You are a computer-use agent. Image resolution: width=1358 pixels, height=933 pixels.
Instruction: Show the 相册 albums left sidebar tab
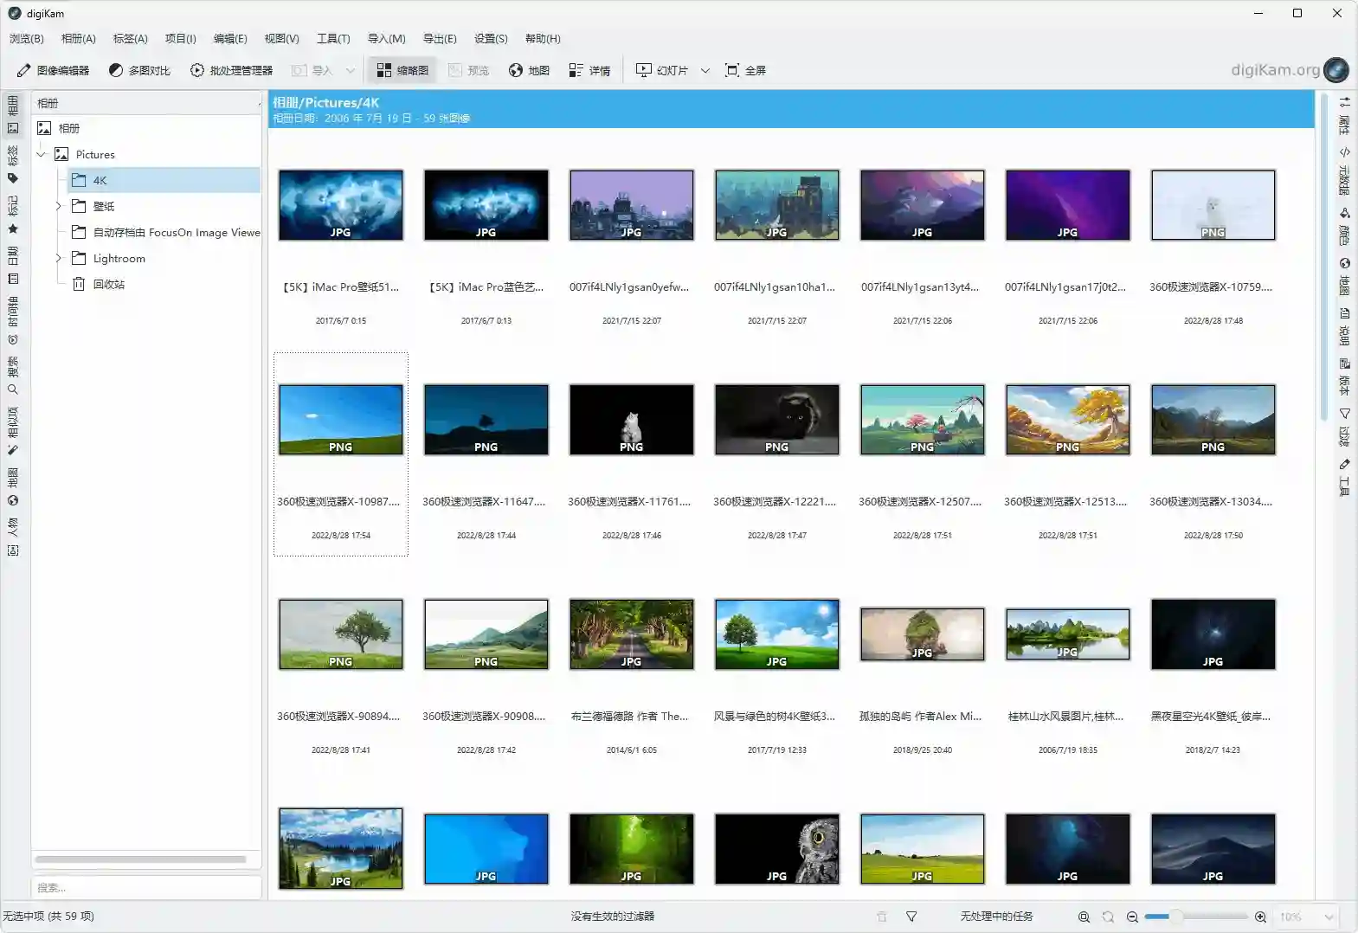point(13,116)
